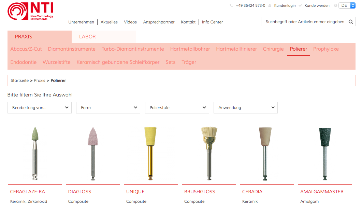Select the Abacus/Z-Cut category

pos(26,49)
